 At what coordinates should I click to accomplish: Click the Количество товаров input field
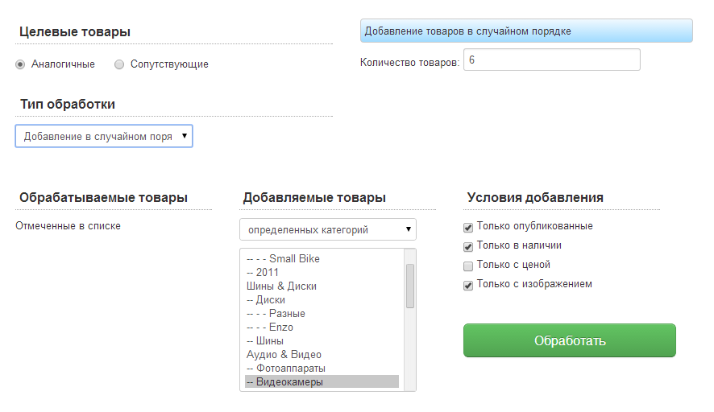[551, 60]
